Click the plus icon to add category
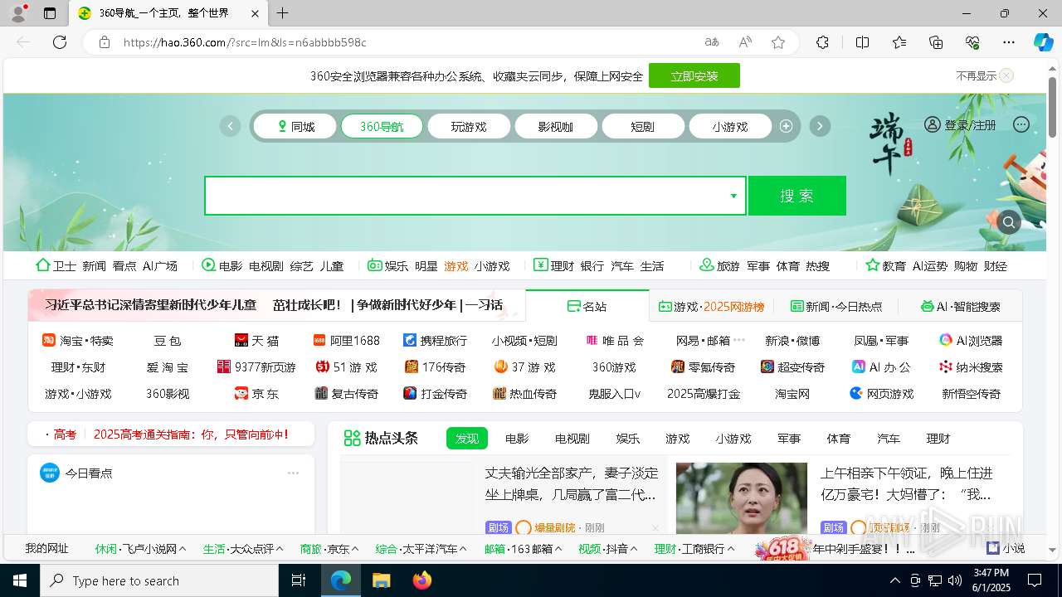 pos(786,126)
